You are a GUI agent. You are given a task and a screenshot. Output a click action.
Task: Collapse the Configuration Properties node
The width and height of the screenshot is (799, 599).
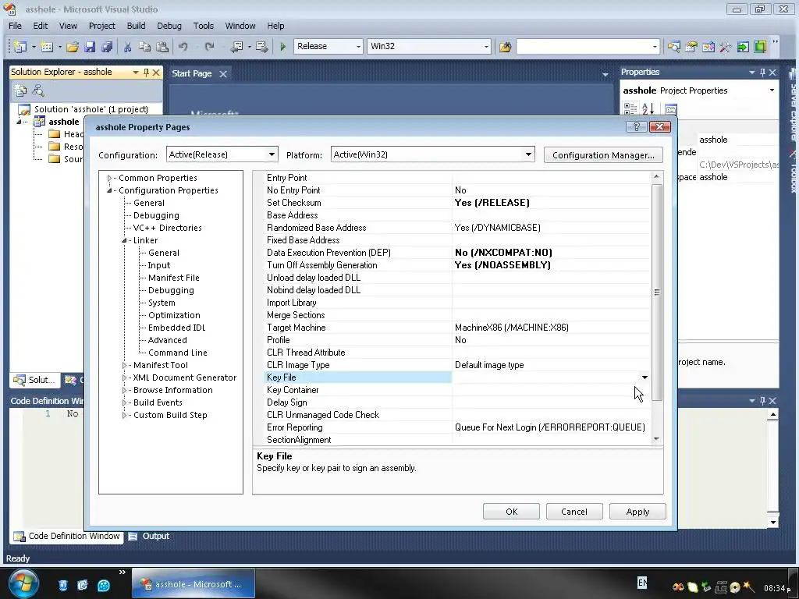pyautogui.click(x=109, y=190)
